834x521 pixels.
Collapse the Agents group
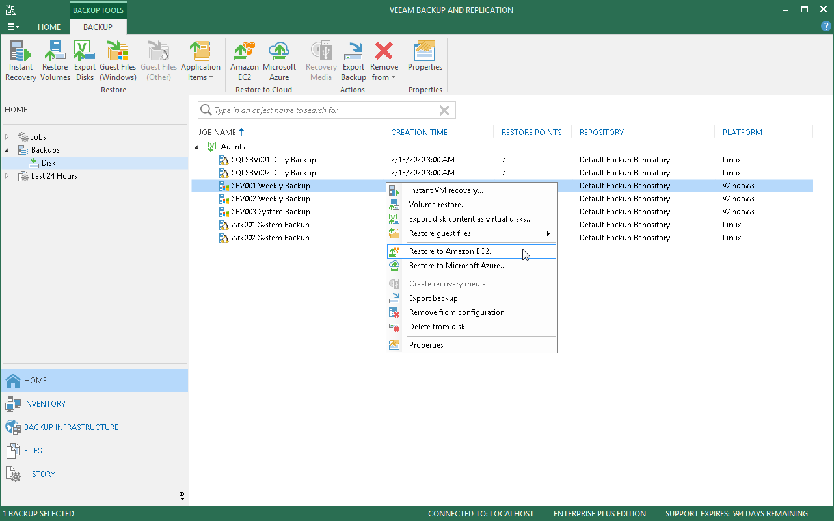(x=197, y=147)
